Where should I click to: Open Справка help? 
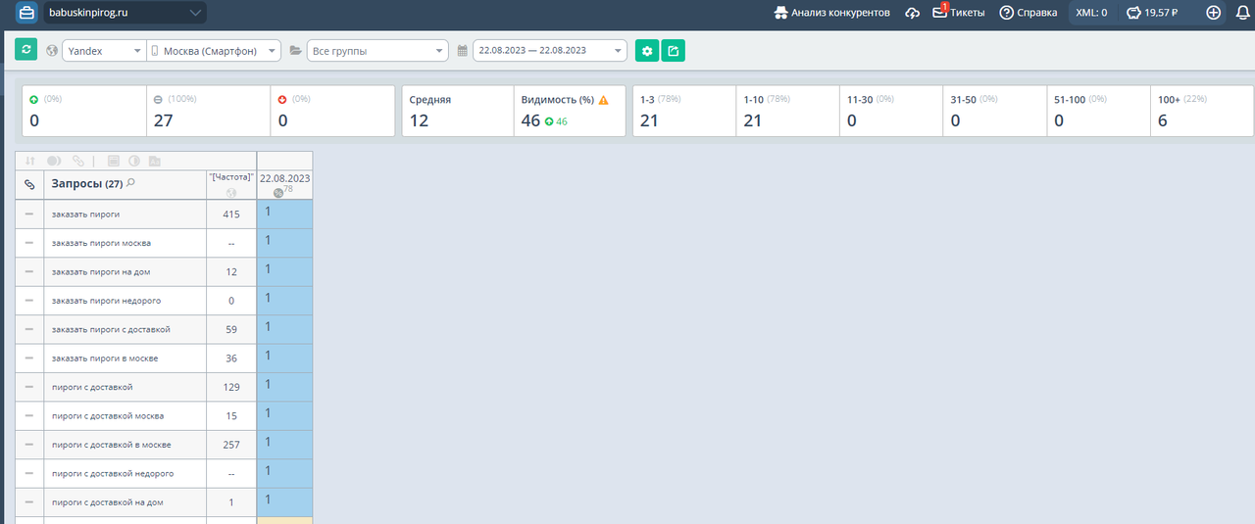1028,13
